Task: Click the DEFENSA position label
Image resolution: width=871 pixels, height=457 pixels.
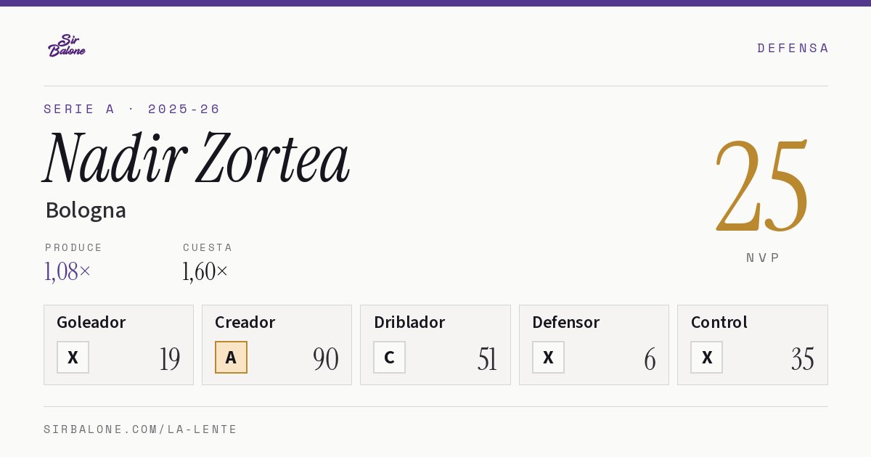Action: click(793, 48)
